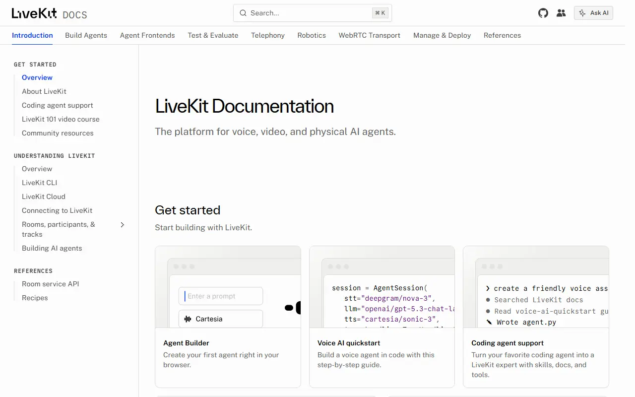Go to the Test & Evaluate tab
The height and width of the screenshot is (397, 635).
[213, 35]
